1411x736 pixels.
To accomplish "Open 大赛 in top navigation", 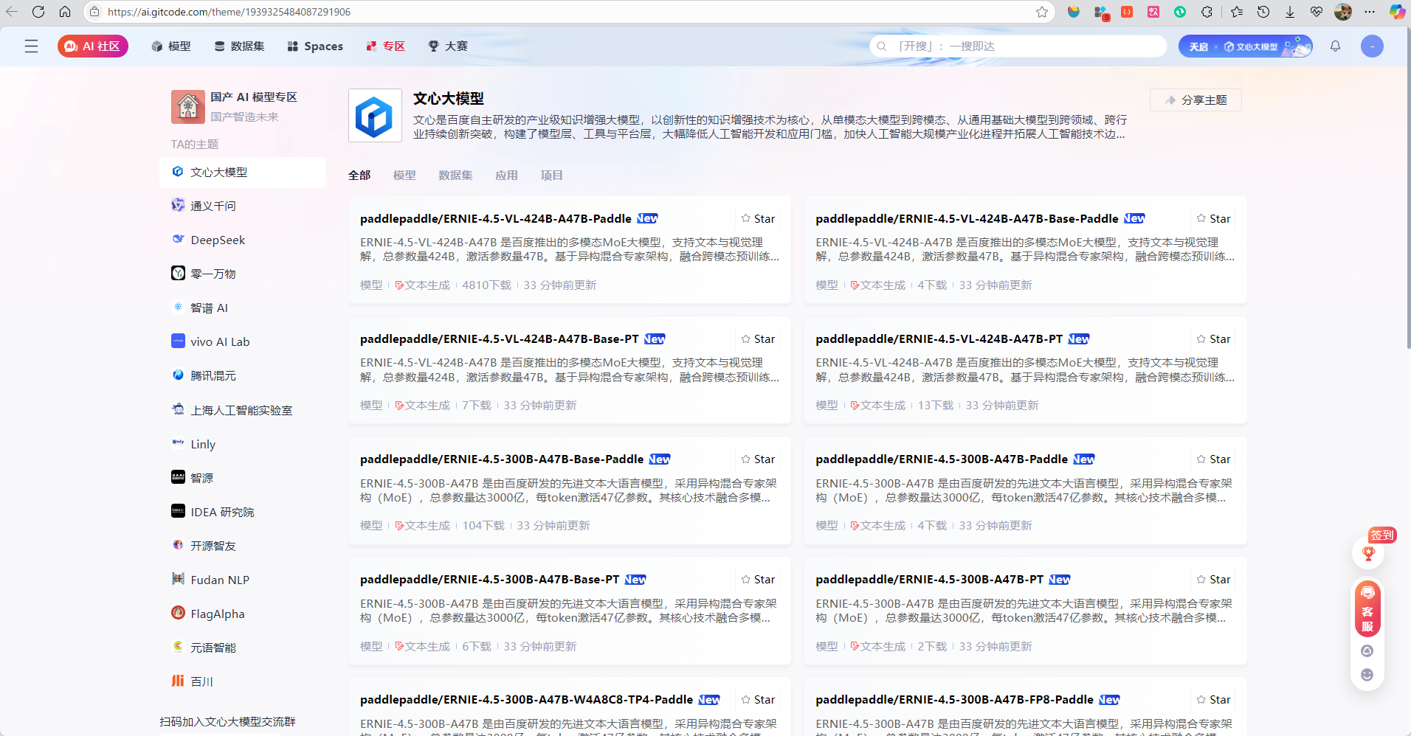I will 448,46.
